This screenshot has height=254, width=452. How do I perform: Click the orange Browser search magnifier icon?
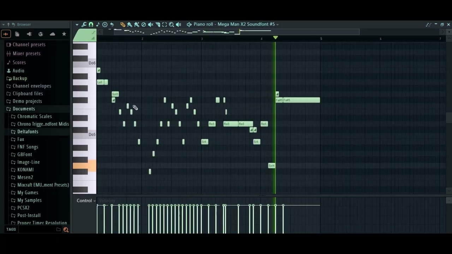point(66,230)
